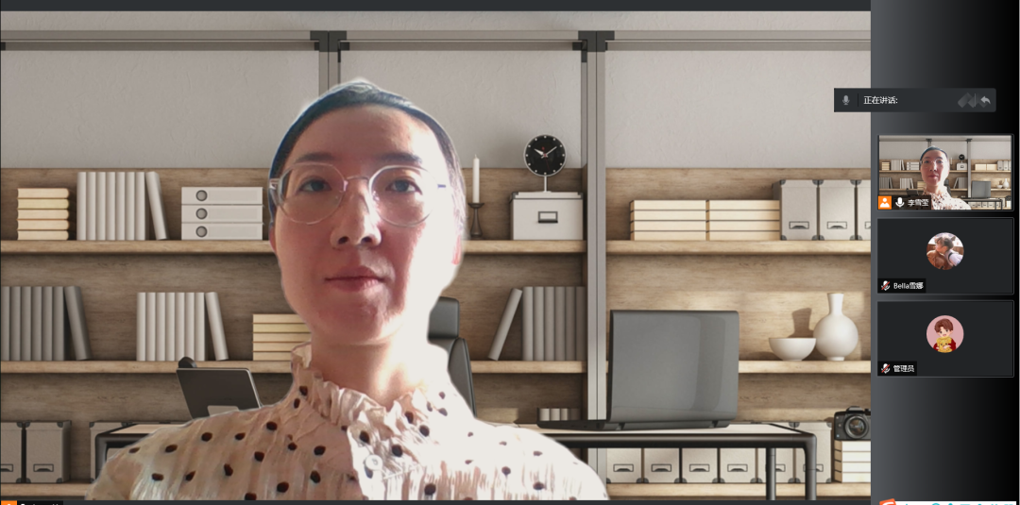Click the muted mic icon for 管理员
1020x505 pixels.
click(885, 368)
